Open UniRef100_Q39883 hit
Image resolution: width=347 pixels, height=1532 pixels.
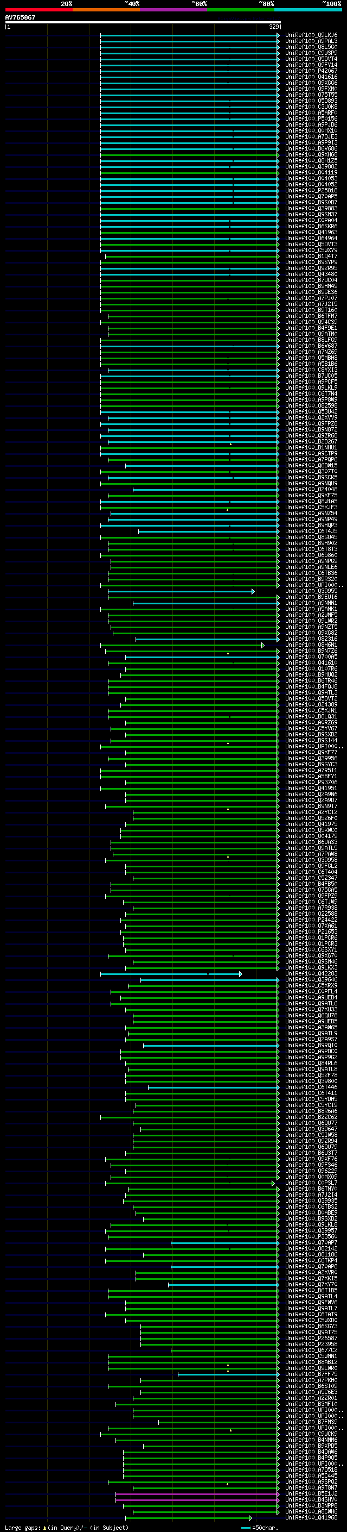coord(311,208)
